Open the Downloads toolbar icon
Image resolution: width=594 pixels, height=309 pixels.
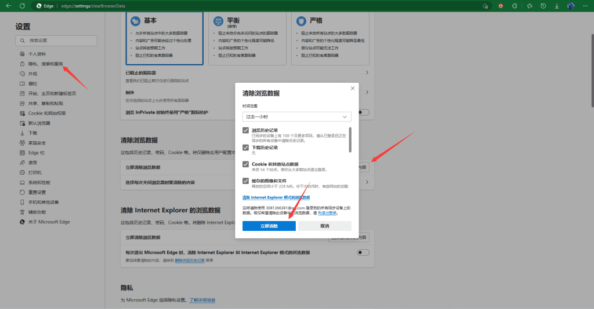(556, 6)
